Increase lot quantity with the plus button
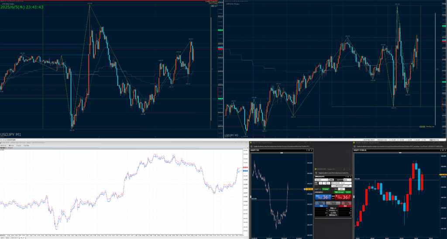 329,183
